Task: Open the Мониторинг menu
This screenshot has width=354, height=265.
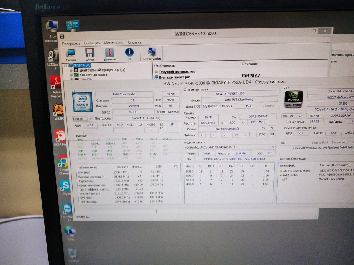Action: click(x=114, y=43)
